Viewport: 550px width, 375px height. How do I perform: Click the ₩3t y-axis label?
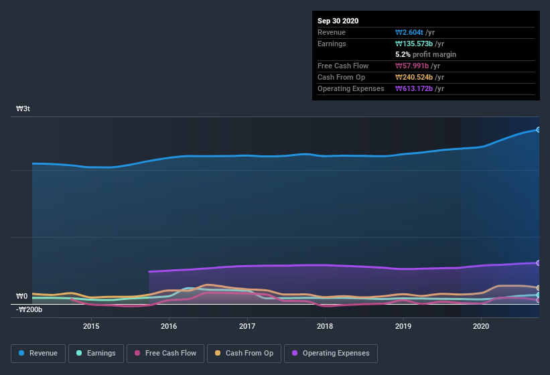click(x=23, y=108)
